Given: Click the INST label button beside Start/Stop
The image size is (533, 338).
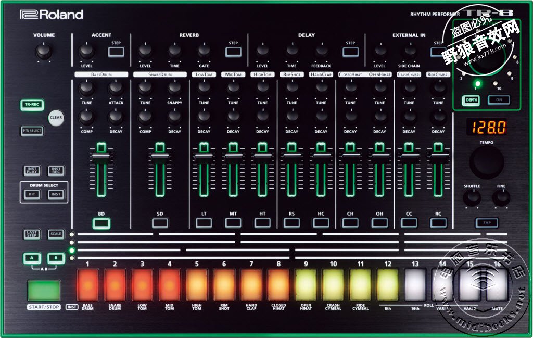Looking at the screenshot, I should point(72,307).
